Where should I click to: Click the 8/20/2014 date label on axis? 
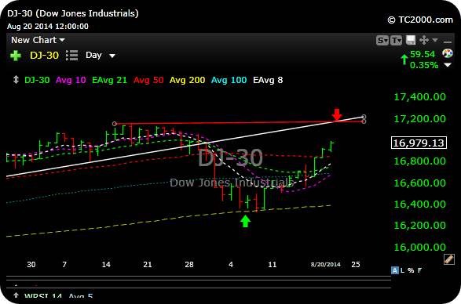coord(326,264)
